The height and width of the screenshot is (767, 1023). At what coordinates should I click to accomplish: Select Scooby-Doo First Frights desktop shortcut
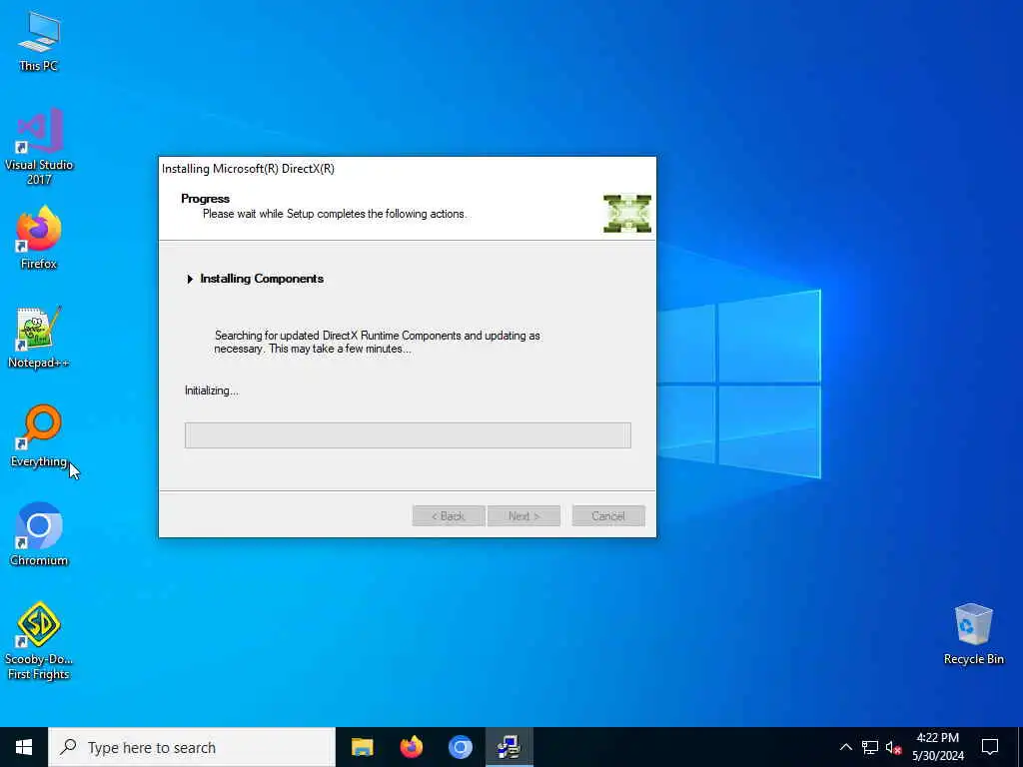39,640
